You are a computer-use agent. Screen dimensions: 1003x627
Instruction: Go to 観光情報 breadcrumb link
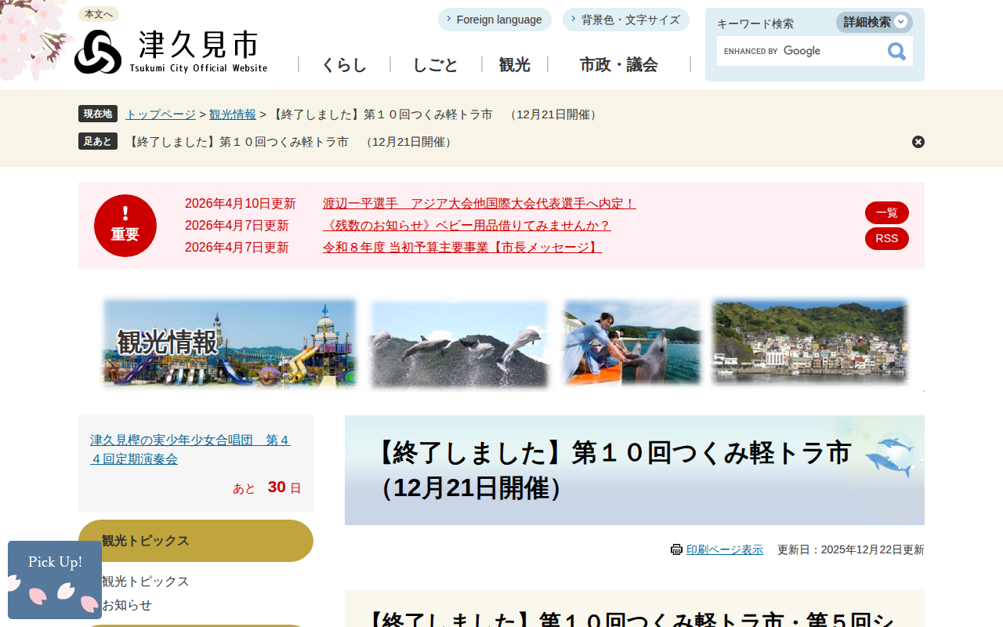233,114
